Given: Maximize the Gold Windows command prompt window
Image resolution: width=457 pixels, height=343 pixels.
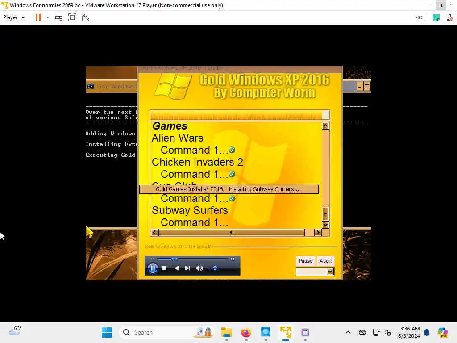Looking at the screenshot, I should [367, 86].
